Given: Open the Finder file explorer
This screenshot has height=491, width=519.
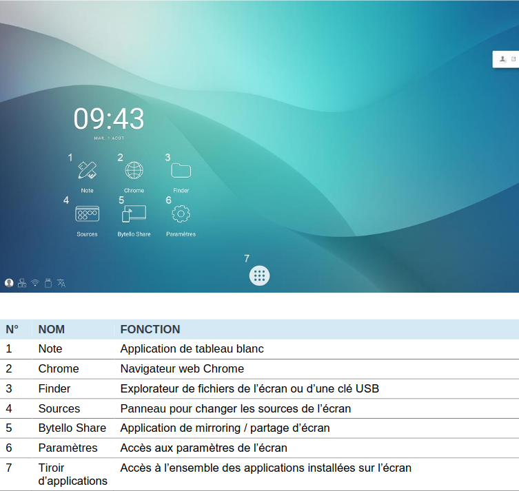Looking at the screenshot, I should click(x=181, y=170).
